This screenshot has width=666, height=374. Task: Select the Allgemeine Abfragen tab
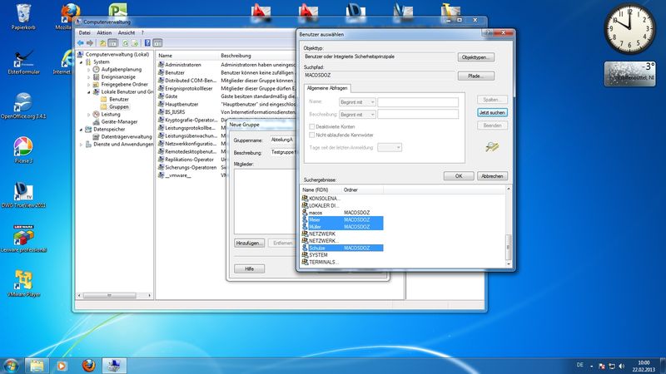[x=328, y=87]
